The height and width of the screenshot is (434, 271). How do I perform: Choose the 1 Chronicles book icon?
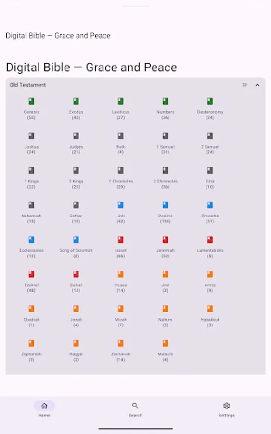point(121,171)
